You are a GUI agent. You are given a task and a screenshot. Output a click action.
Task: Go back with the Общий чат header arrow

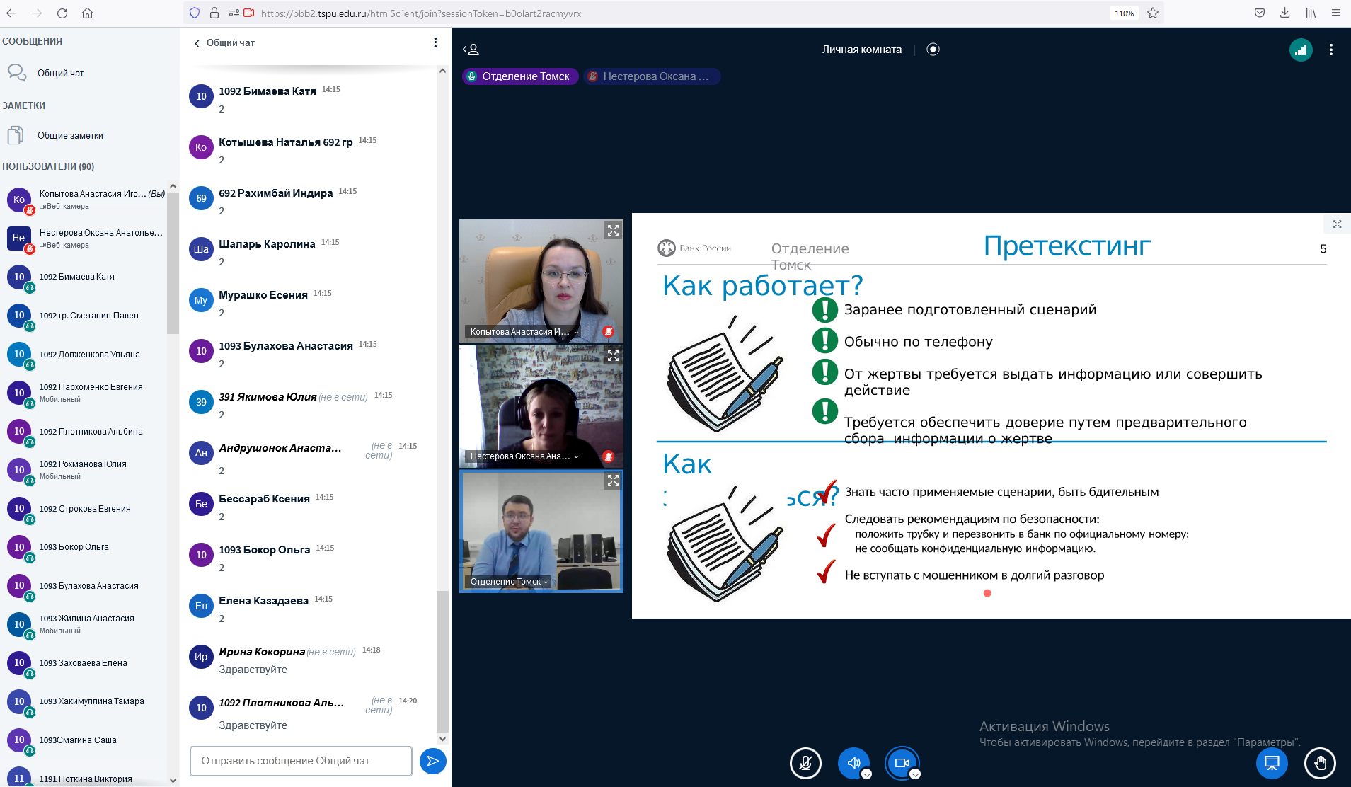[x=197, y=43]
